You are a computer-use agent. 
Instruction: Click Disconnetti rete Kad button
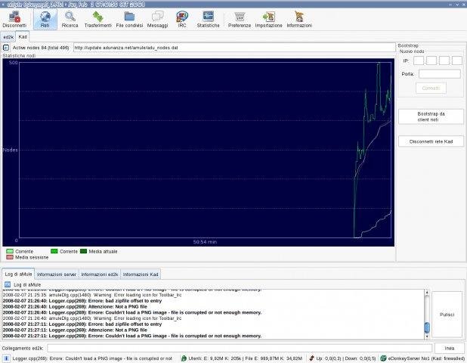[x=431, y=141]
